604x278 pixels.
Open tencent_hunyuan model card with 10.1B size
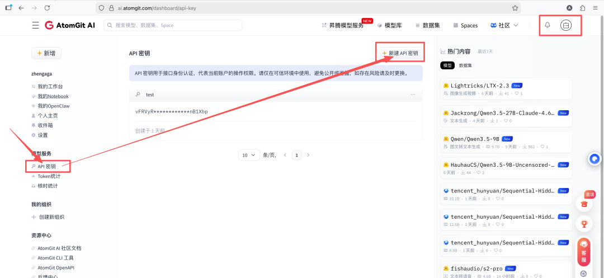click(x=506, y=194)
